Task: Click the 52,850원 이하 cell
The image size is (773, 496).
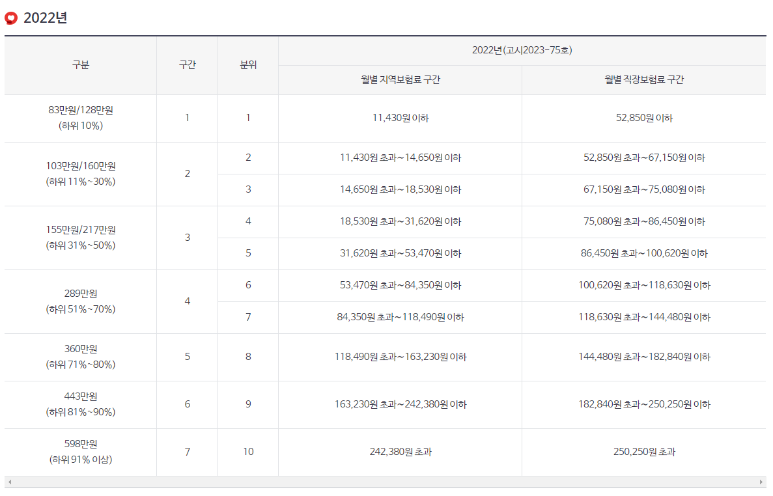Action: [x=645, y=118]
